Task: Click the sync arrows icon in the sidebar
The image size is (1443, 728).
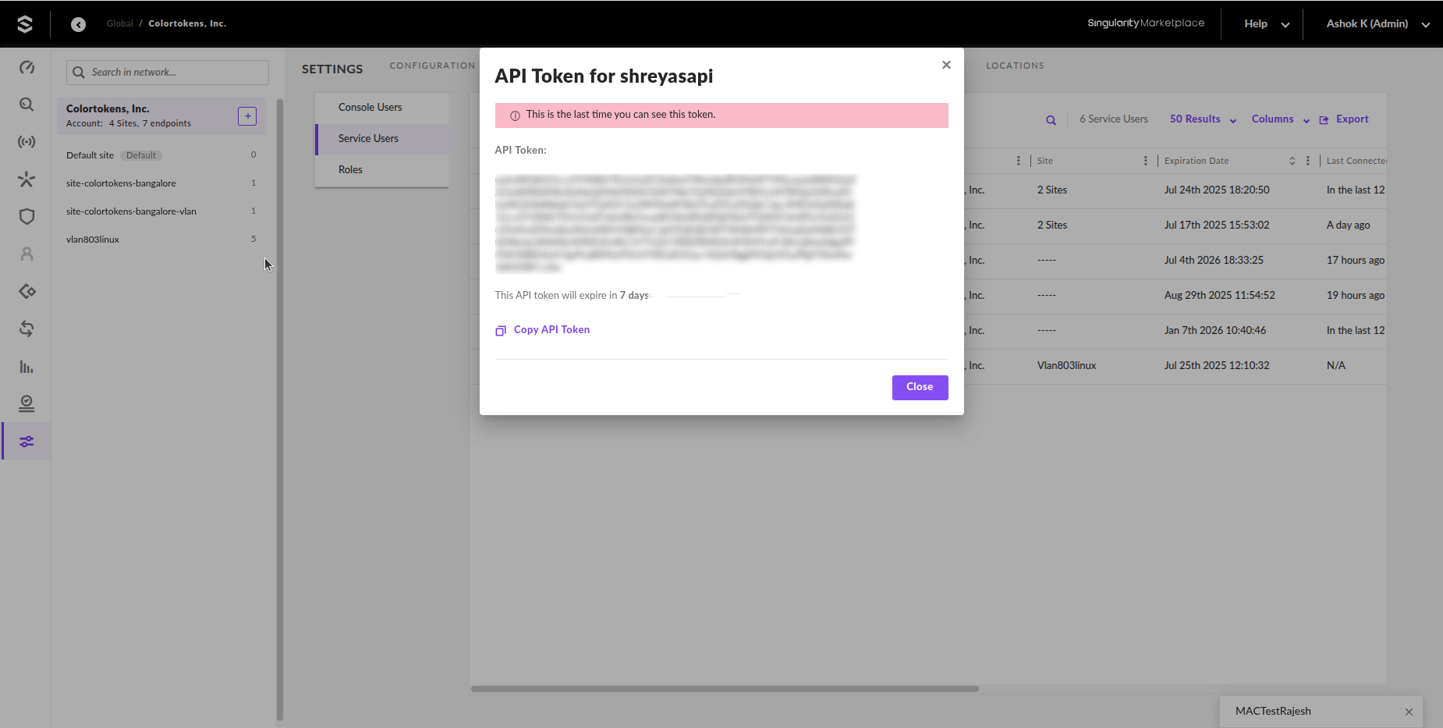Action: coord(26,328)
